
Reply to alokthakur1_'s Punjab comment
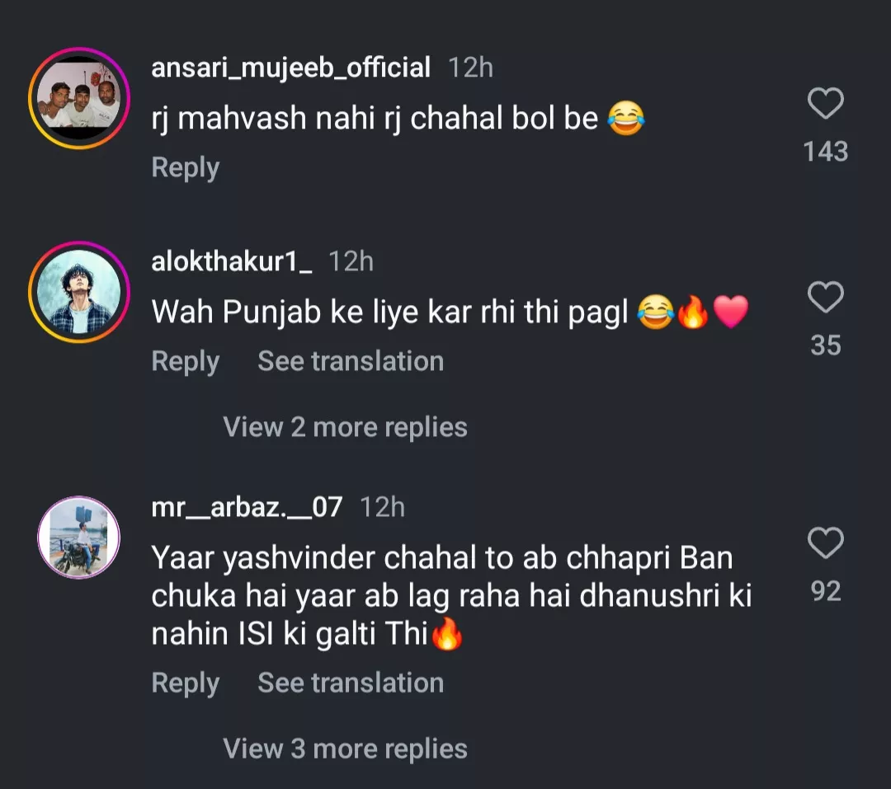(x=185, y=361)
